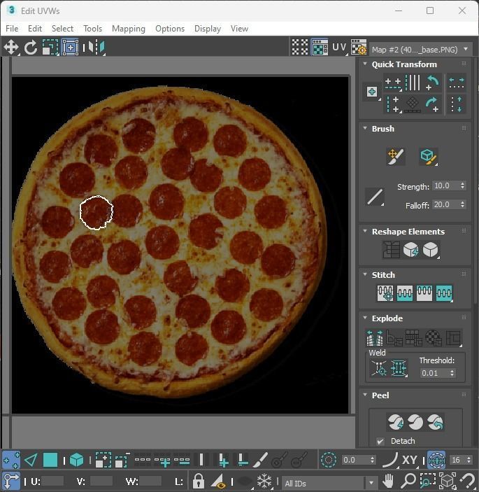Click the Falloff spinner arrows

pos(462,204)
